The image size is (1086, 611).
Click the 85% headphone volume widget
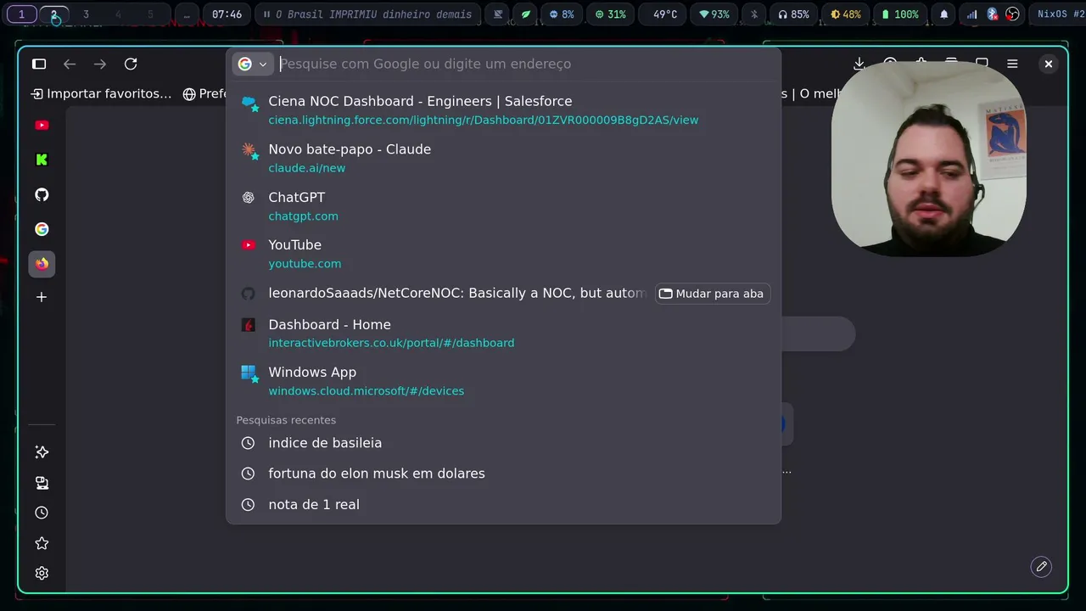[794, 14]
